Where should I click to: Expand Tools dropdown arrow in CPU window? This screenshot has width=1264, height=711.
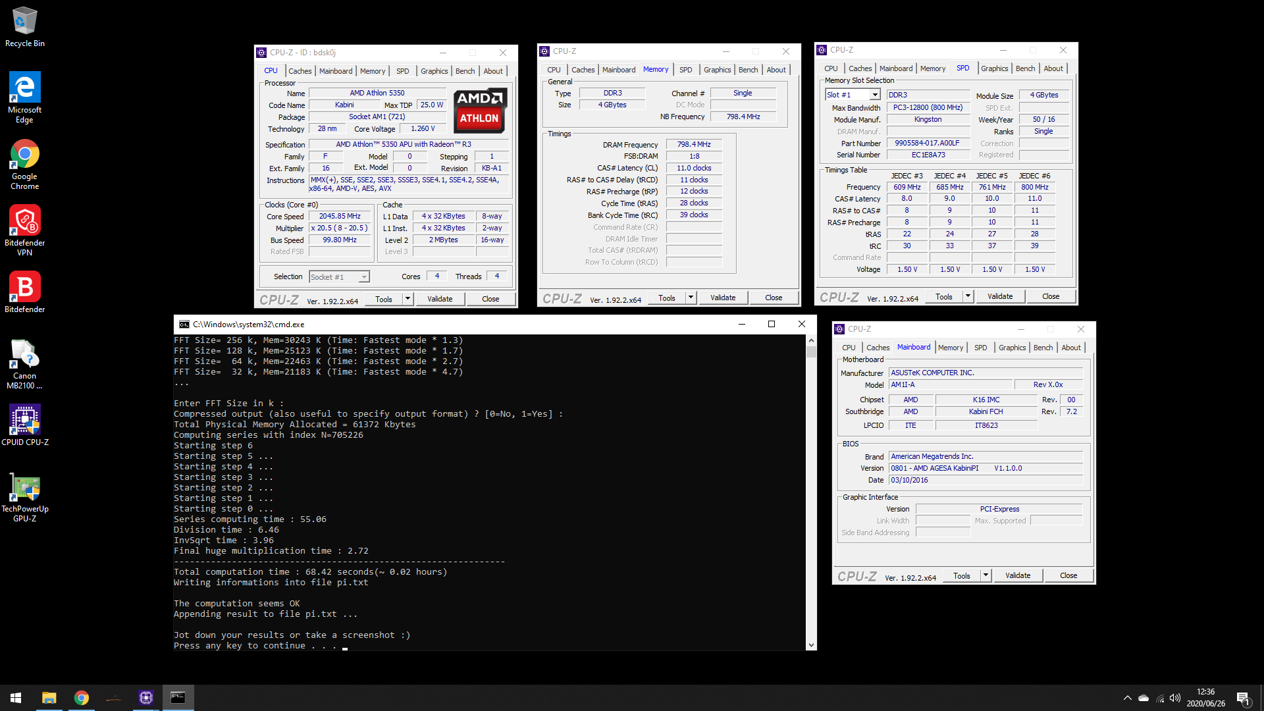tap(408, 299)
